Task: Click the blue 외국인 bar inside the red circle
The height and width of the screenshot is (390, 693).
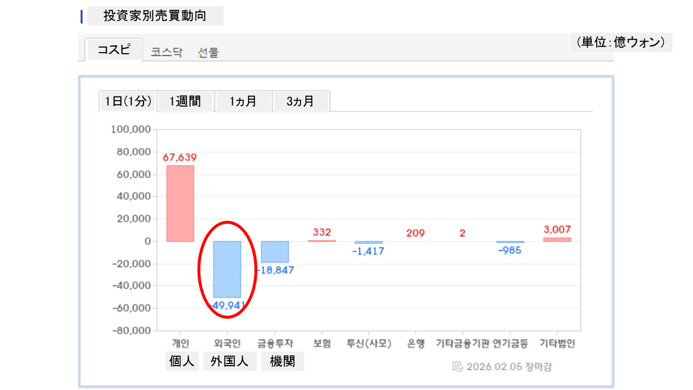Action: [227, 269]
